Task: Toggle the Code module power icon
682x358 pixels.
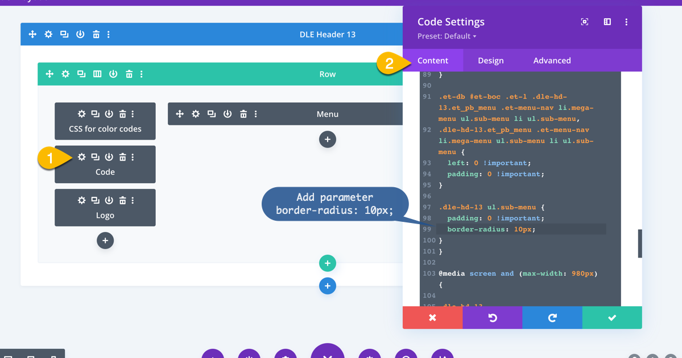Action: [x=109, y=157]
